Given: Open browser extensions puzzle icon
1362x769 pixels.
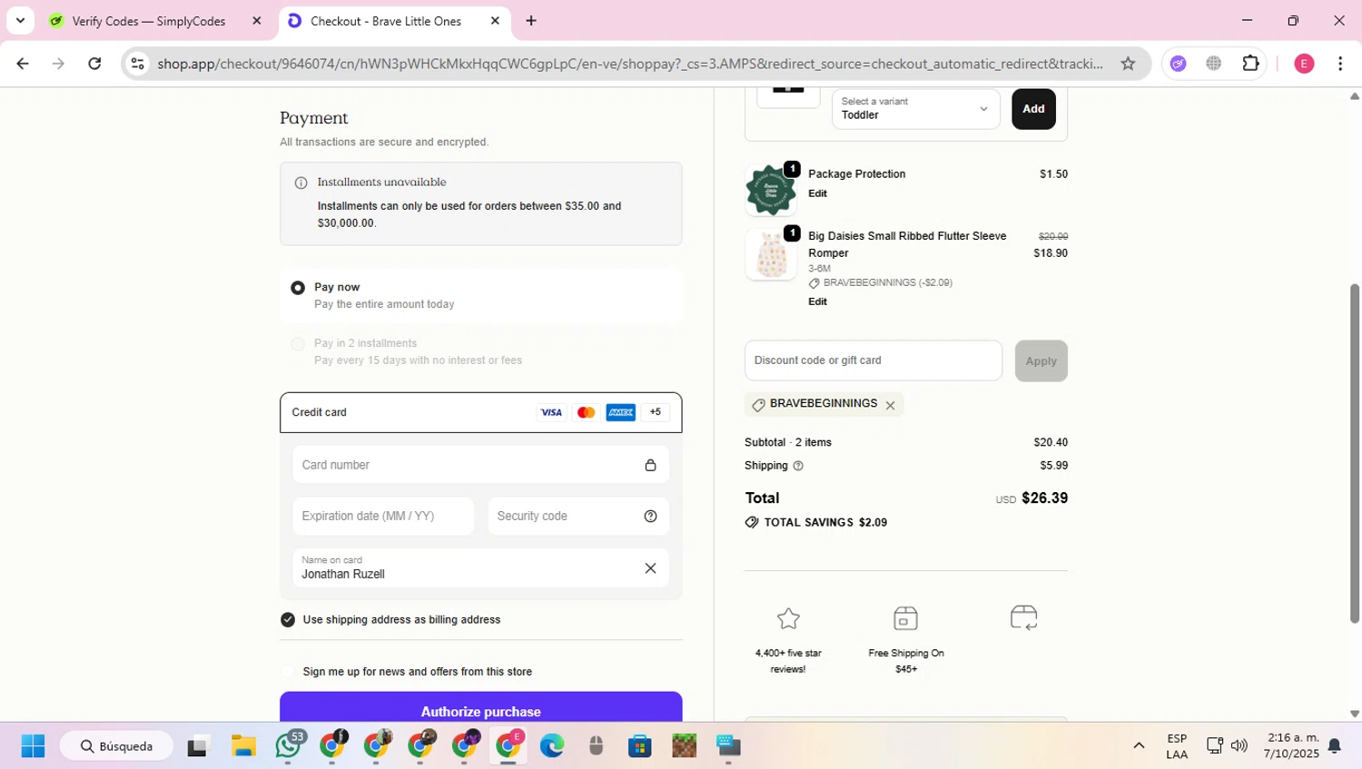Looking at the screenshot, I should pyautogui.click(x=1250, y=64).
